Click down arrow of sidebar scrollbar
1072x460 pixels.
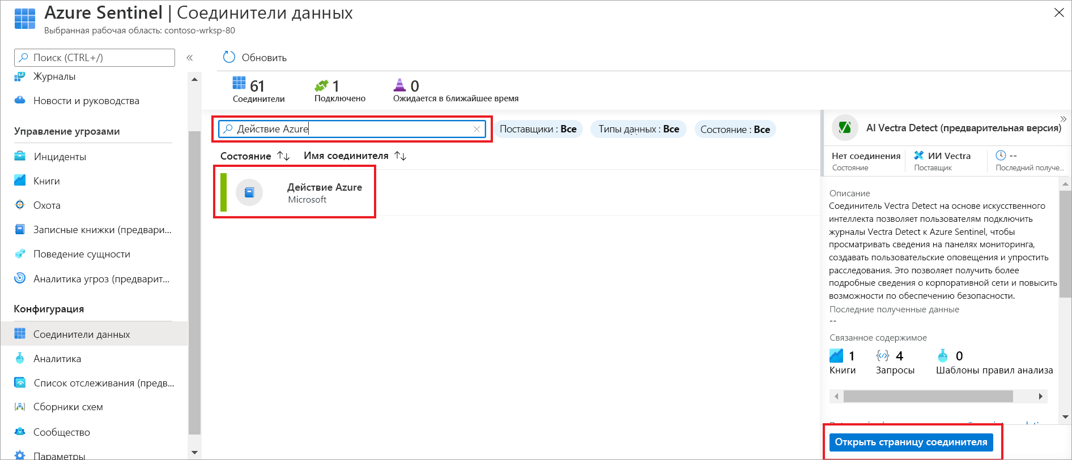tap(194, 453)
